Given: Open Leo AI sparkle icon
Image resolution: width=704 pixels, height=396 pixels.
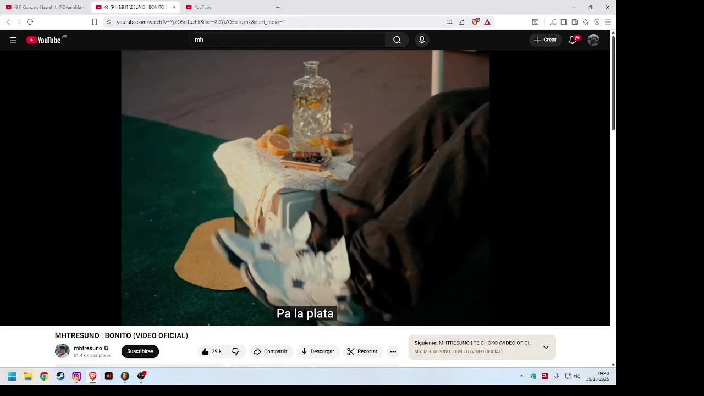Looking at the screenshot, I should 586,22.
